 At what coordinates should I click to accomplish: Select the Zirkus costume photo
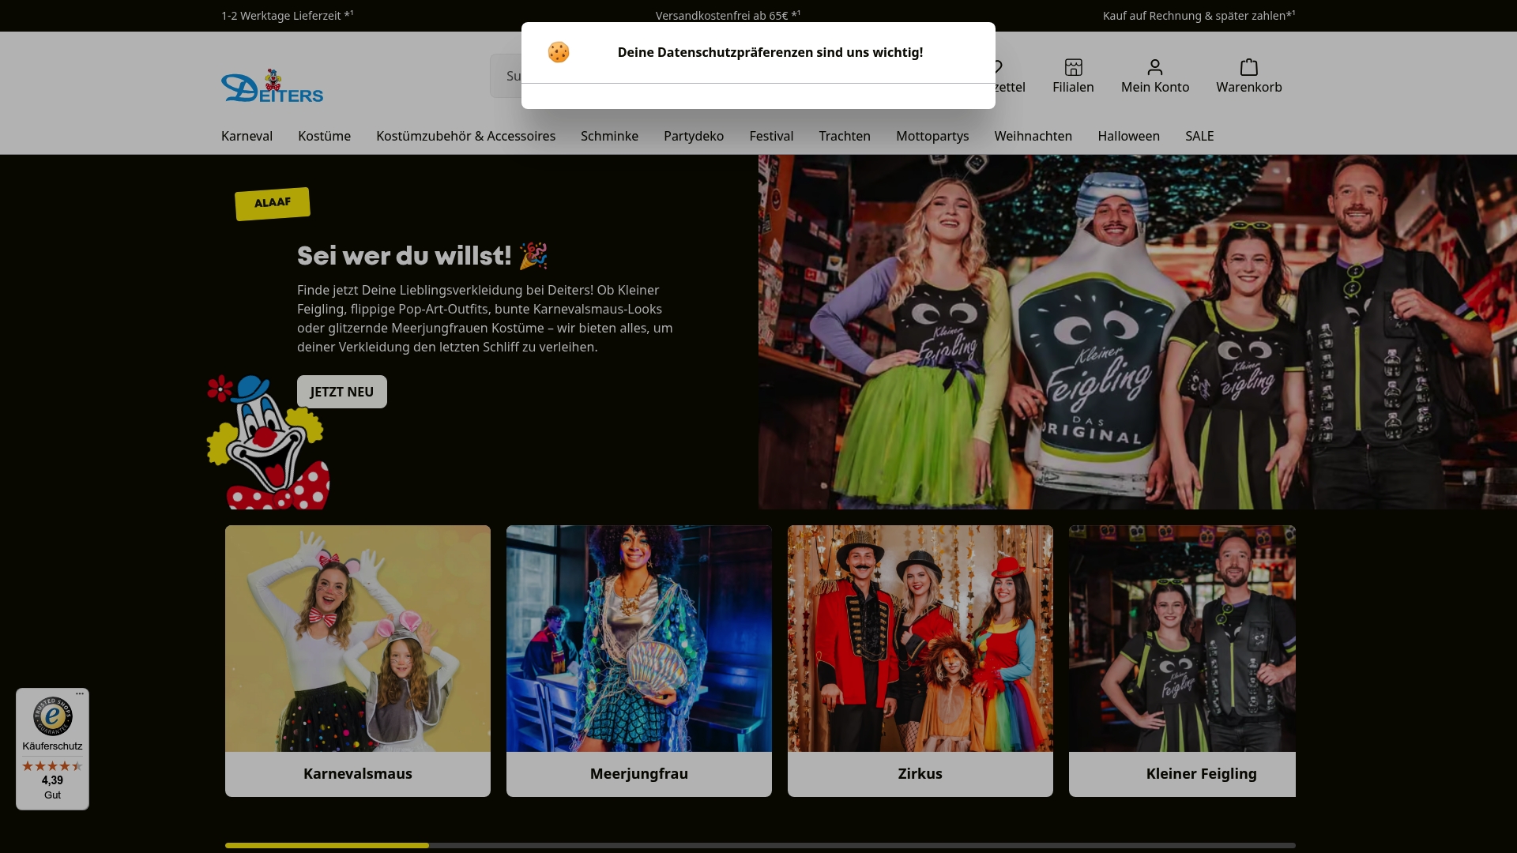[920, 638]
